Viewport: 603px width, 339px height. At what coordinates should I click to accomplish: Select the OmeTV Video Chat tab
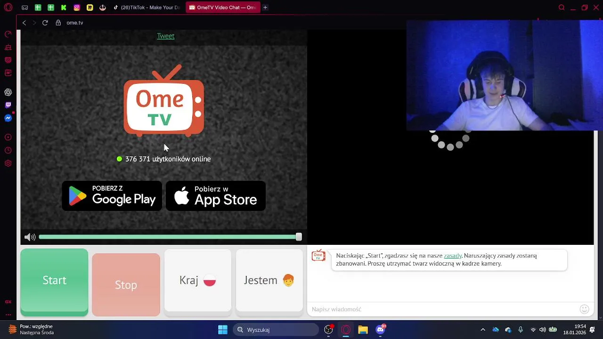pyautogui.click(x=222, y=8)
